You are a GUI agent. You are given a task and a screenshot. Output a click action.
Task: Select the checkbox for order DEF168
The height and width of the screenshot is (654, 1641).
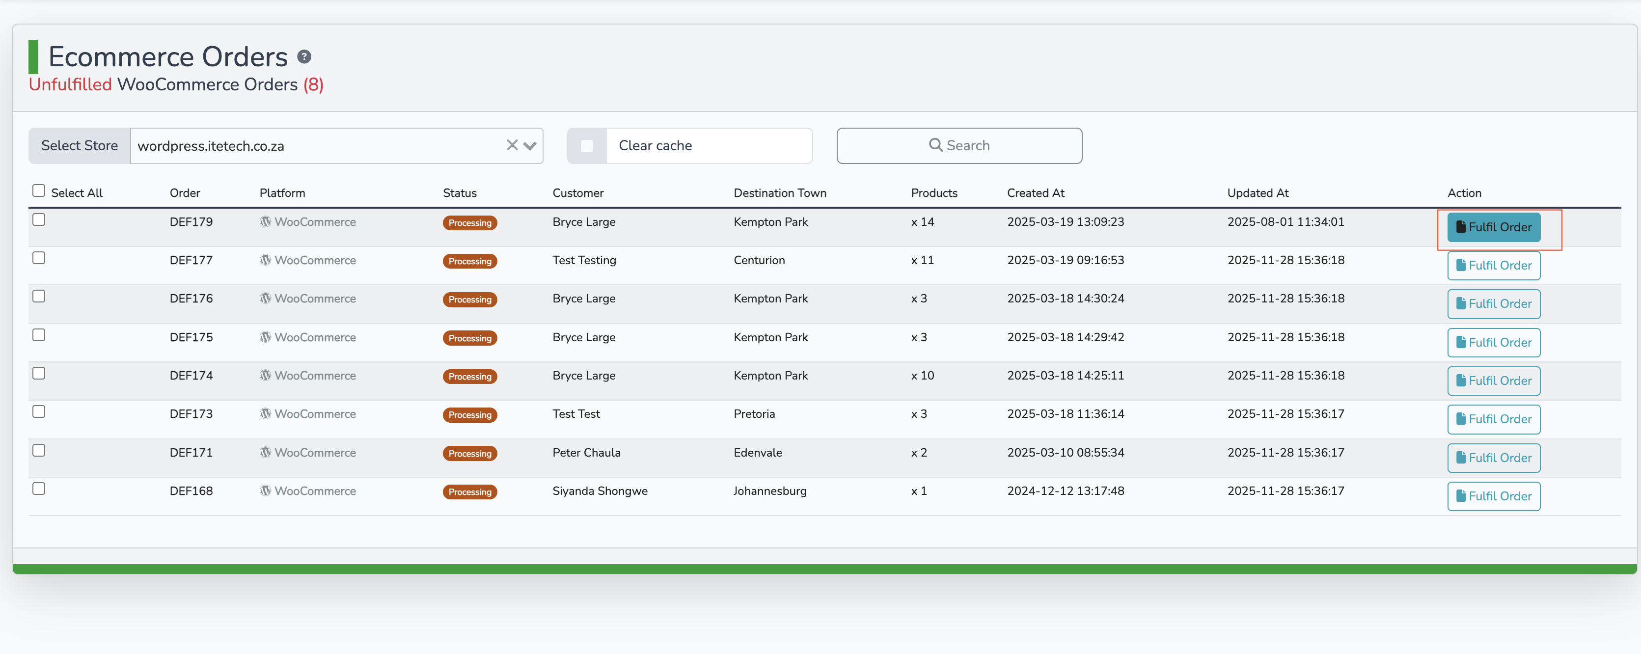[39, 489]
